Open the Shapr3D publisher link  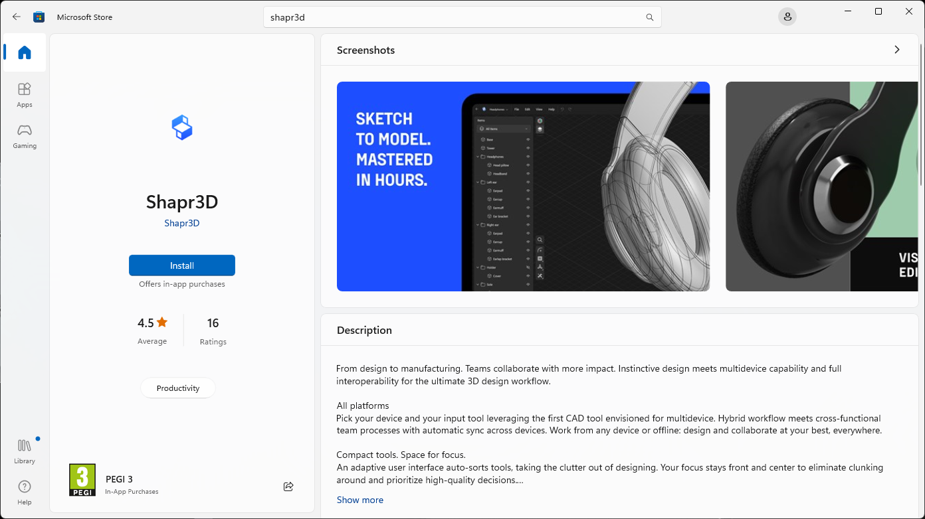pyautogui.click(x=182, y=223)
